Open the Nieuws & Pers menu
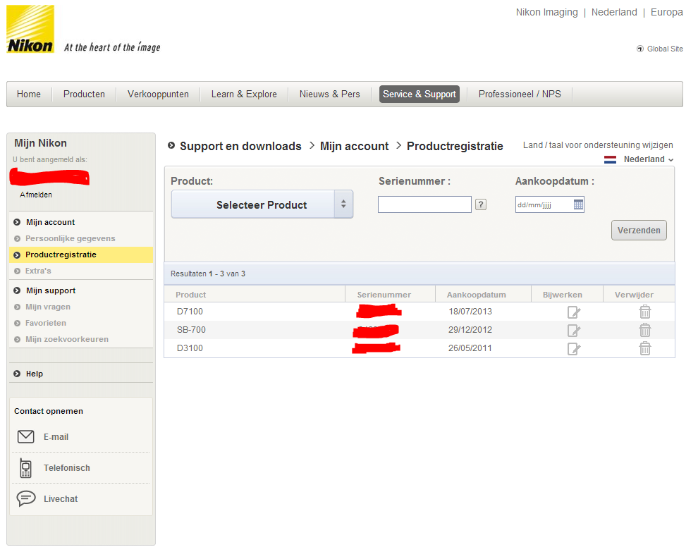 [330, 94]
